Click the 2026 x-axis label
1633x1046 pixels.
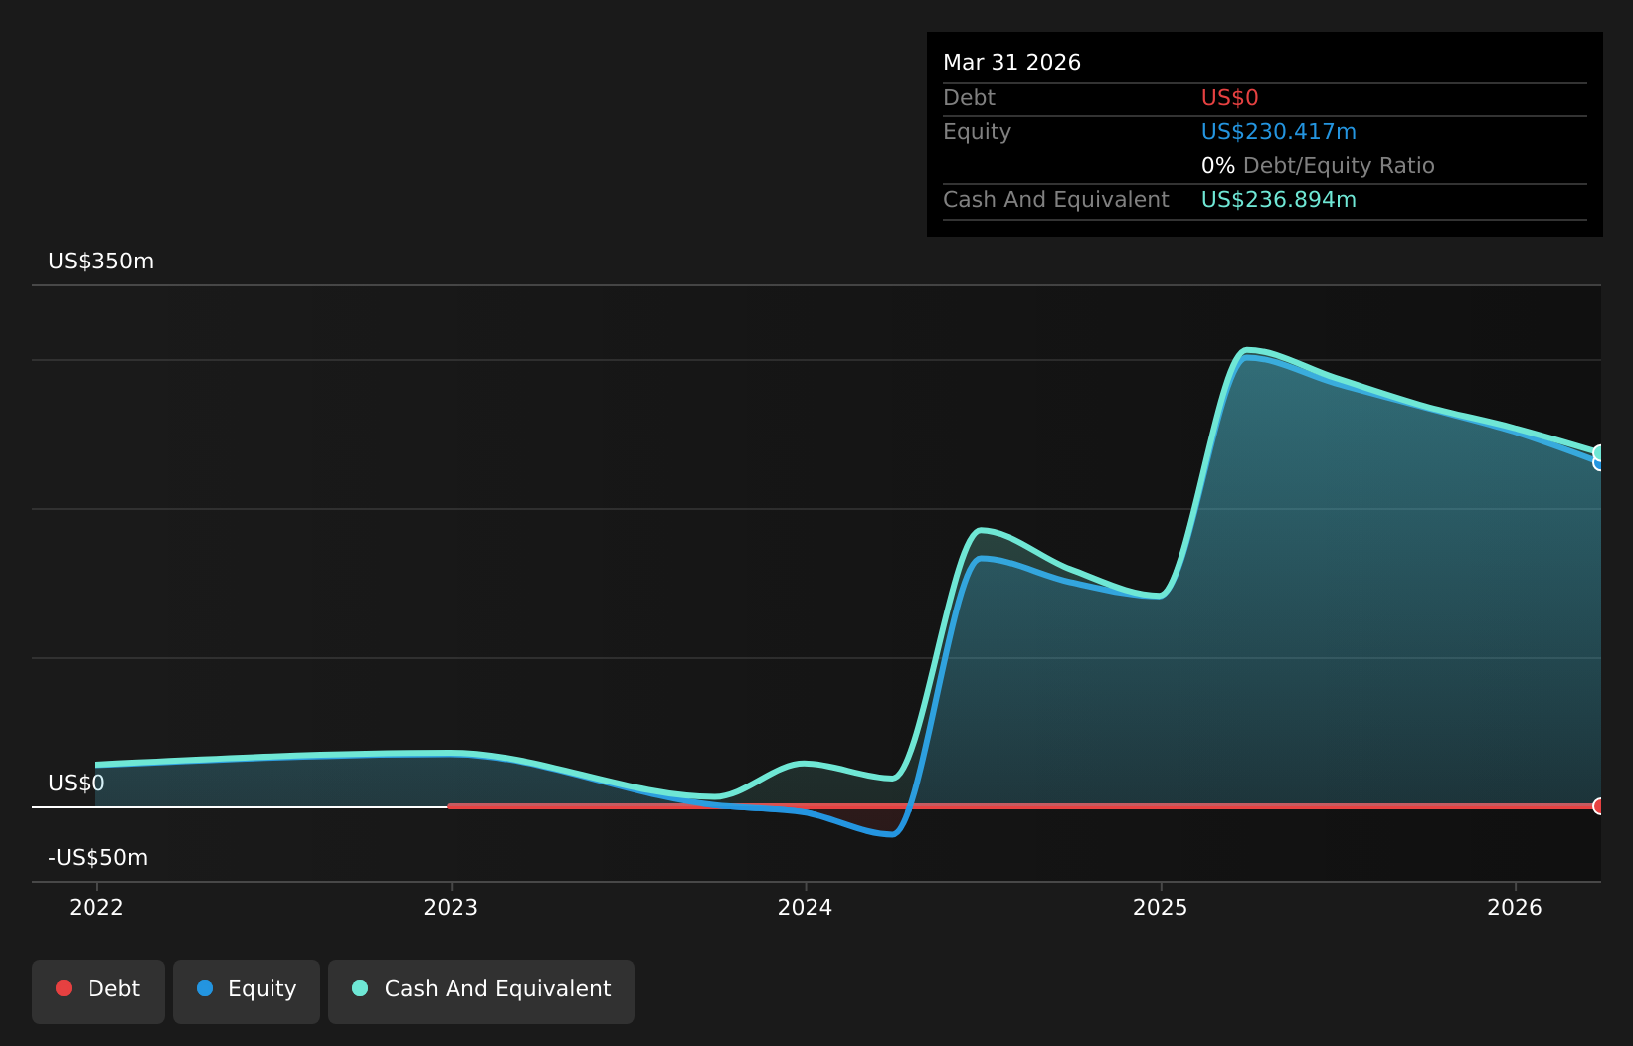click(1515, 908)
